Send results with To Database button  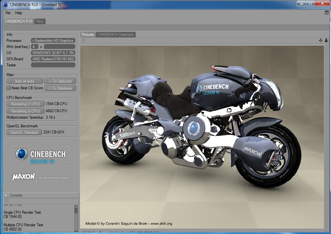click(x=60, y=88)
